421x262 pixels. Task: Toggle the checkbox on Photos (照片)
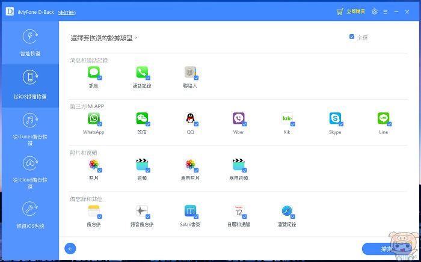[100, 170]
